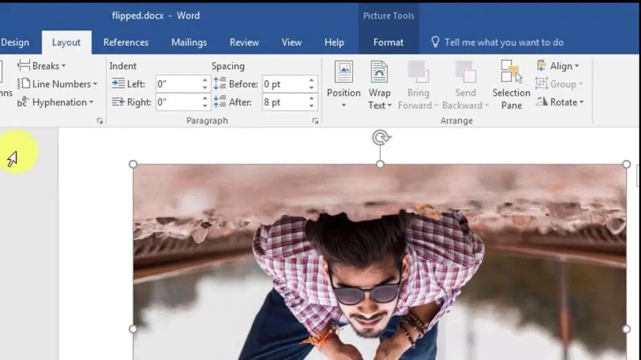The width and height of the screenshot is (641, 360).
Task: Open the Breaks dropdown
Action: (42, 66)
